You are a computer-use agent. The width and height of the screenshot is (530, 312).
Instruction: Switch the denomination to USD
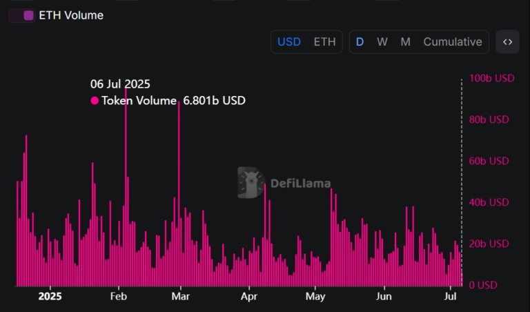point(289,42)
